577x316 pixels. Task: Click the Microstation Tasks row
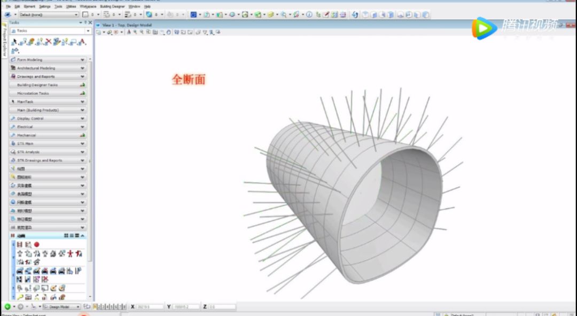point(48,94)
